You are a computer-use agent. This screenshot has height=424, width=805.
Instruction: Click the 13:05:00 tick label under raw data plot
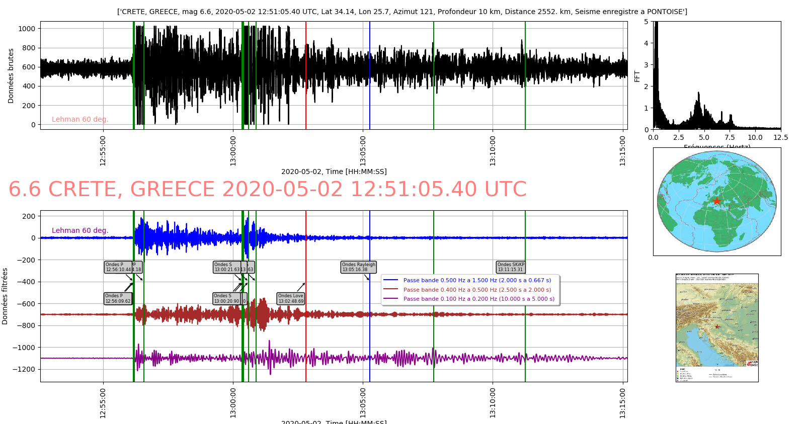(x=363, y=150)
